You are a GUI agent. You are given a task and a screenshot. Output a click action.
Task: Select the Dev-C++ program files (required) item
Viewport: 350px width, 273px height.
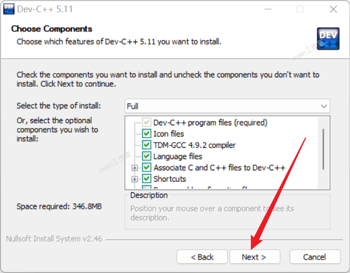pyautogui.click(x=210, y=123)
